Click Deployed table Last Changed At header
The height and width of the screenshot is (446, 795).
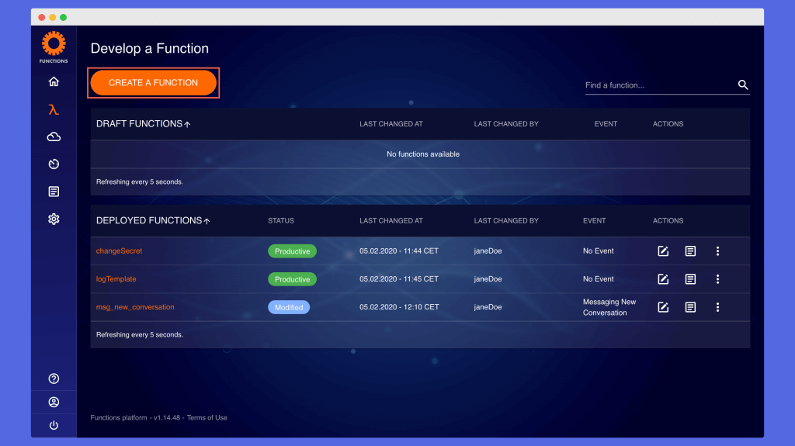tap(391, 221)
